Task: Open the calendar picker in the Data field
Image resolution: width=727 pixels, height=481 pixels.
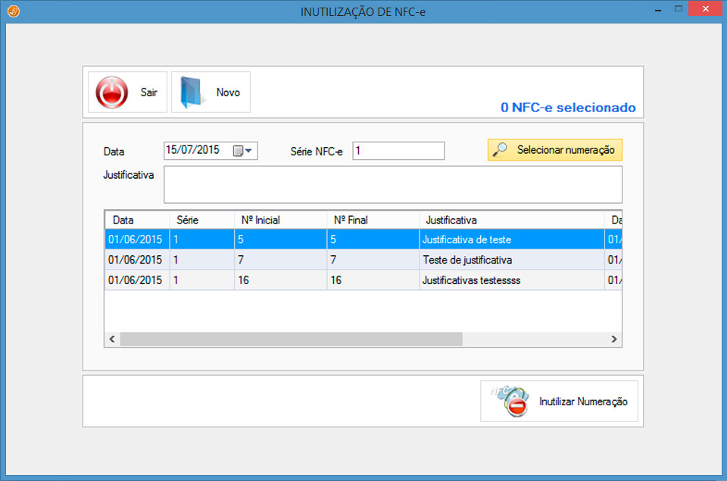Action: [x=242, y=151]
